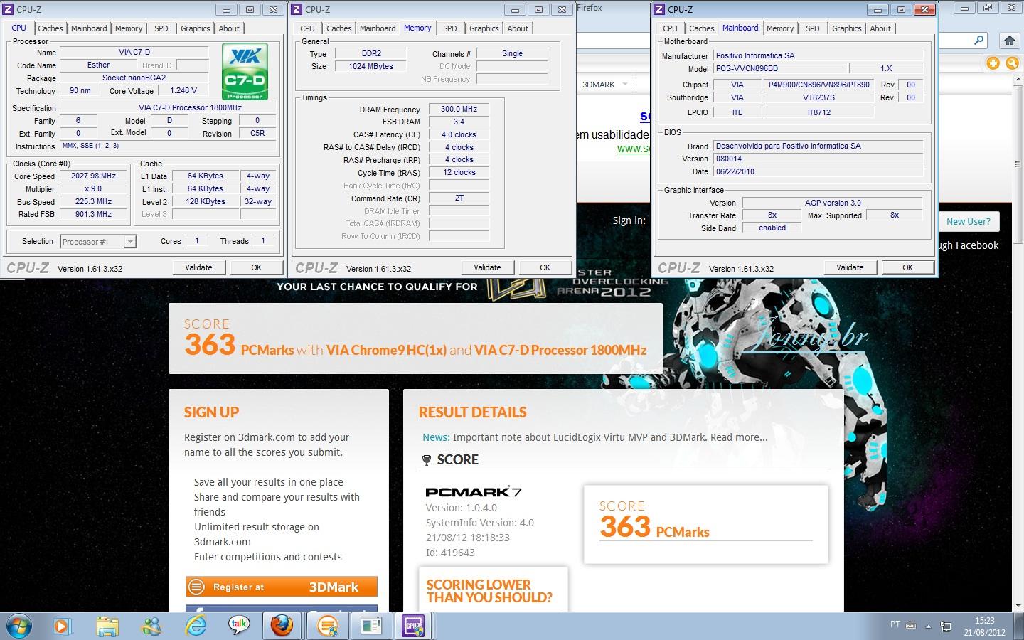This screenshot has width=1024, height=640.
Task: Open Google Talk from the taskbar
Action: [x=239, y=626]
